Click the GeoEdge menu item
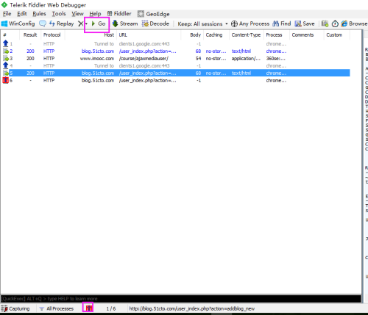Screen dimensions: 368x315 (x=154, y=14)
